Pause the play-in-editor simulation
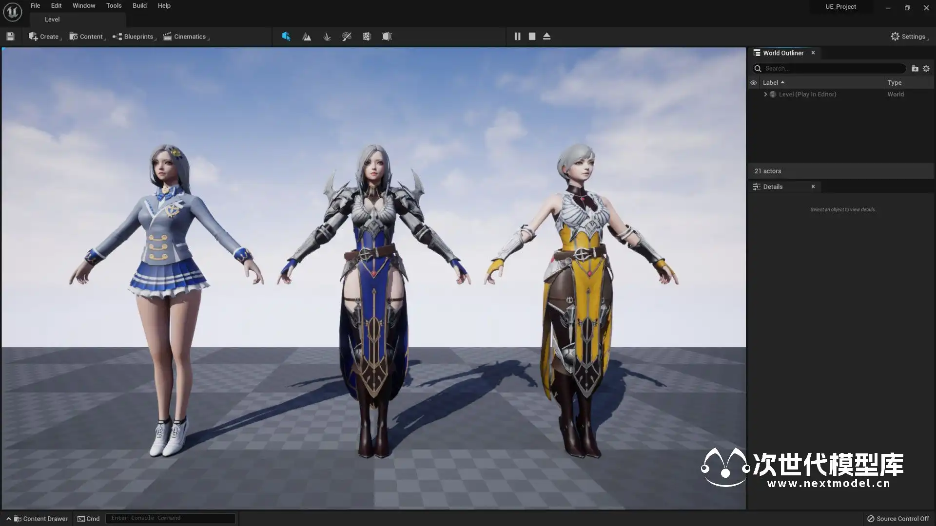This screenshot has width=936, height=526. pos(517,37)
